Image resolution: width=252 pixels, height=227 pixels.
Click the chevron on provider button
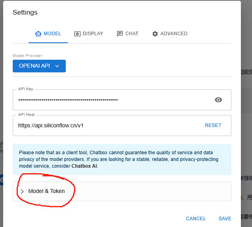57,66
